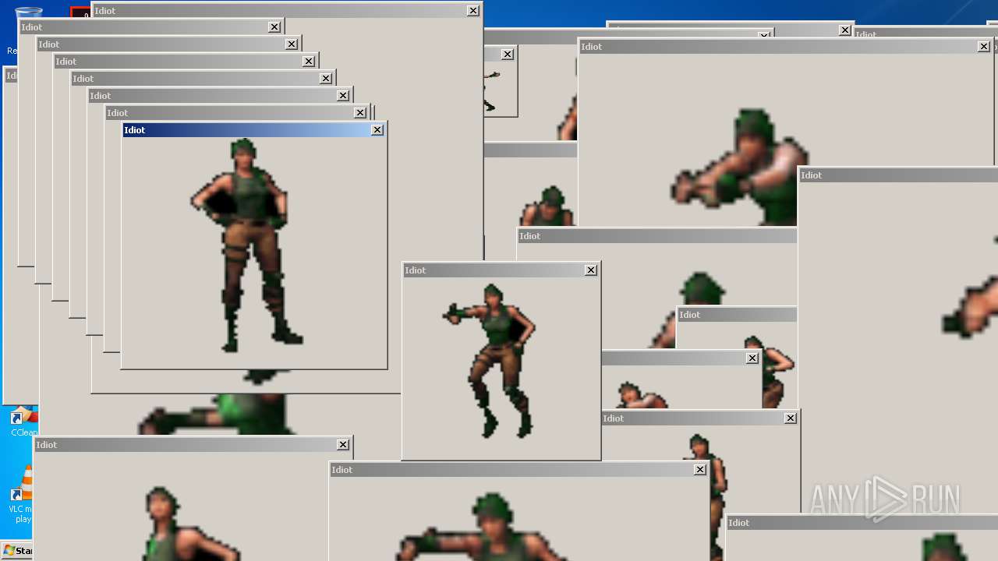Image resolution: width=998 pixels, height=561 pixels.
Task: Open the VLC media player shortcut
Action: pyautogui.click(x=20, y=495)
